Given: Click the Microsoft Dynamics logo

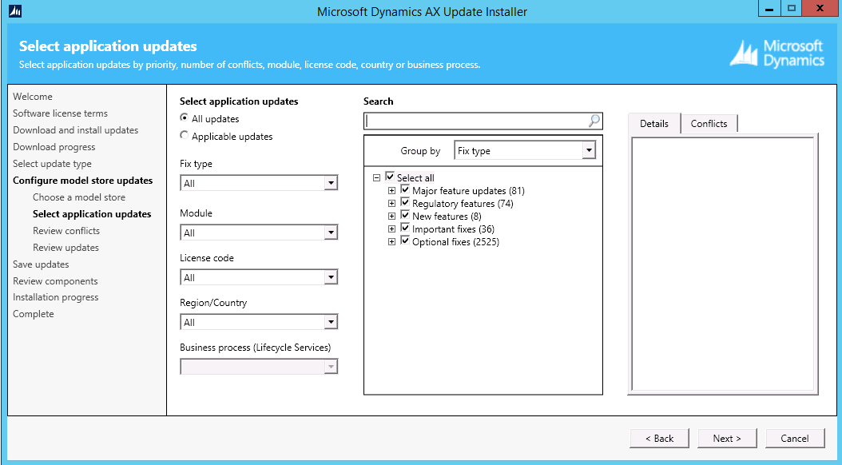Looking at the screenshot, I should [777, 54].
